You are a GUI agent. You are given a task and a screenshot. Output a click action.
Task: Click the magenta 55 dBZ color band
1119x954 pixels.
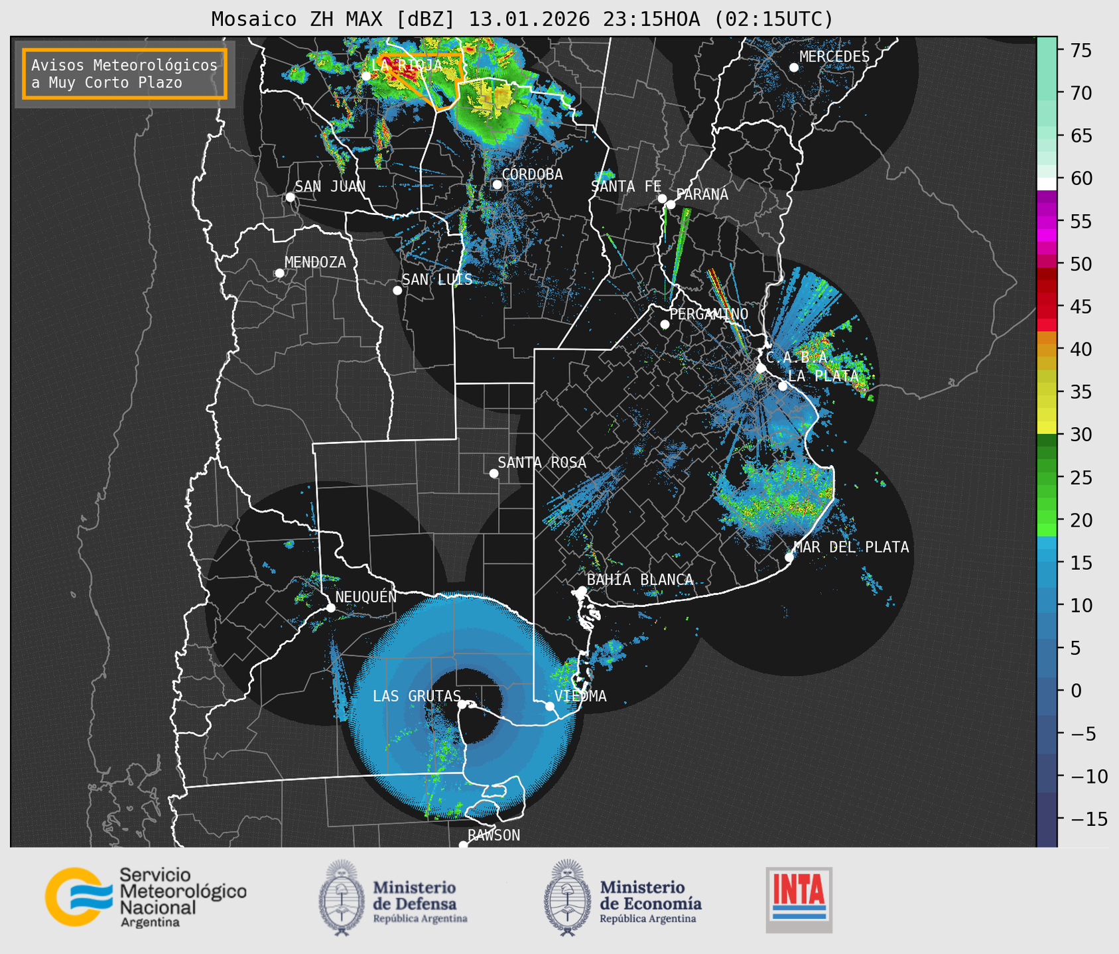[x=1047, y=221]
